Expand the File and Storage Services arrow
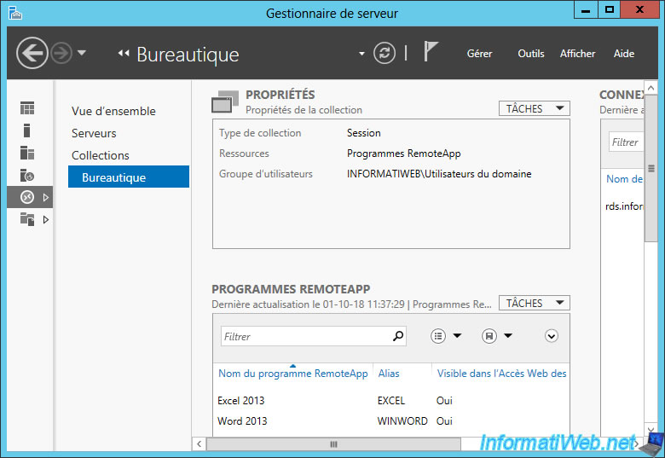The height and width of the screenshot is (458, 665). tap(46, 220)
